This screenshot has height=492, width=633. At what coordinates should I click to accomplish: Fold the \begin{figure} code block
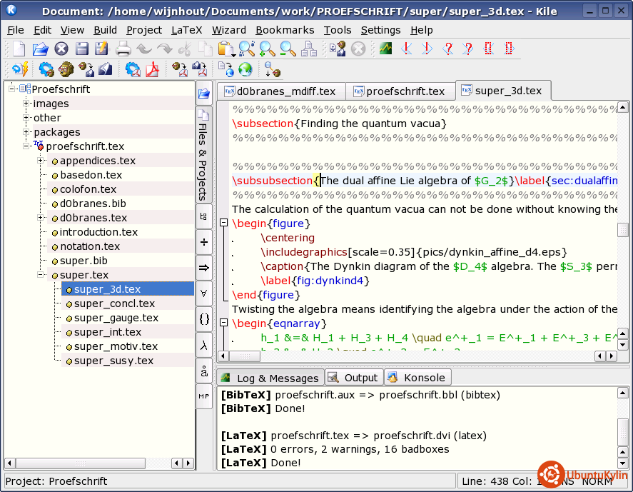click(223, 223)
